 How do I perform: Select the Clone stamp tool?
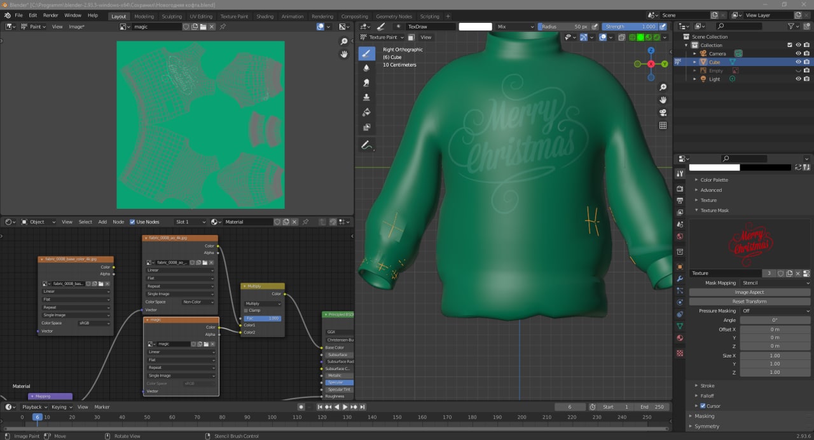pos(366,97)
